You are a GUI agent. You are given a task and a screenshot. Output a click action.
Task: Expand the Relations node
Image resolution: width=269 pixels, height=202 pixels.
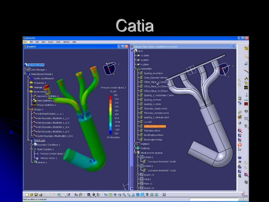pos(135,144)
